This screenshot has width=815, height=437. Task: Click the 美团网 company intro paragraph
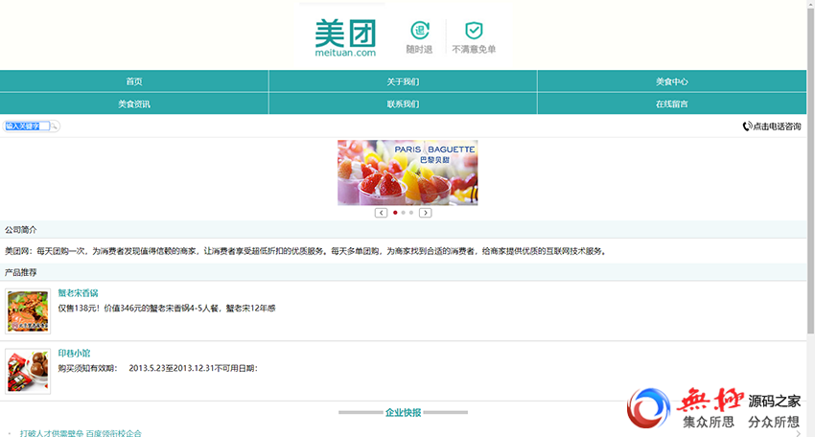[306, 251]
